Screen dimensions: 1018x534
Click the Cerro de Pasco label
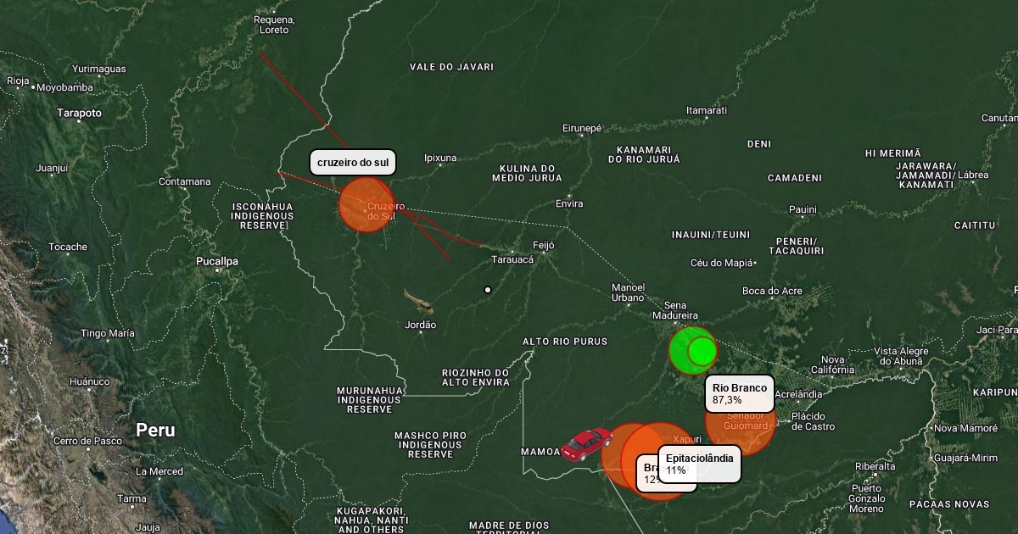[87, 441]
